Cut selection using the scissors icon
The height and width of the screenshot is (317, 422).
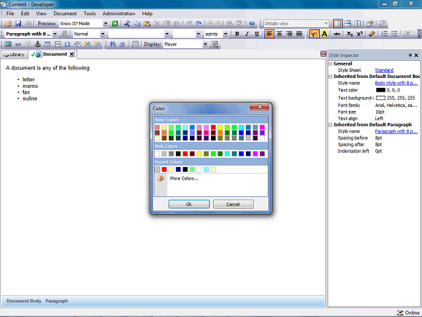pos(127,24)
